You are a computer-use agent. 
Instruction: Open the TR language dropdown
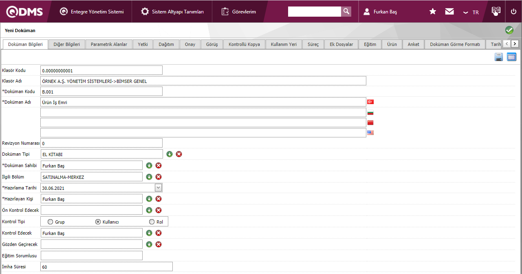tap(471, 12)
